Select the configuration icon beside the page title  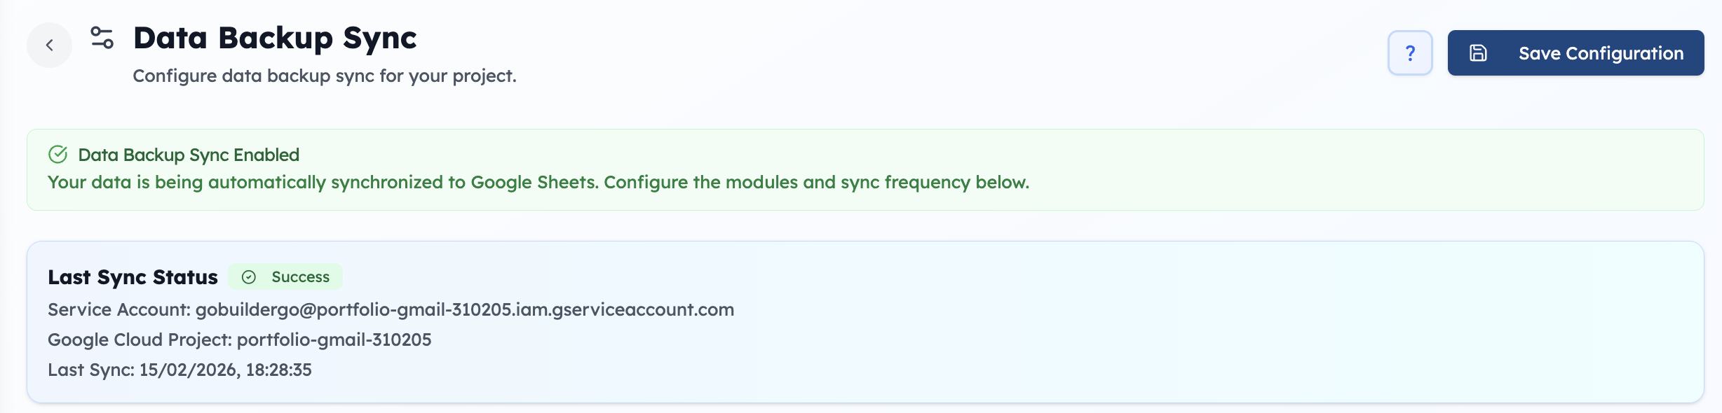(x=102, y=38)
